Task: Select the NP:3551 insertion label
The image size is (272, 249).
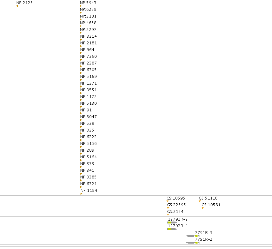Action: click(x=89, y=90)
